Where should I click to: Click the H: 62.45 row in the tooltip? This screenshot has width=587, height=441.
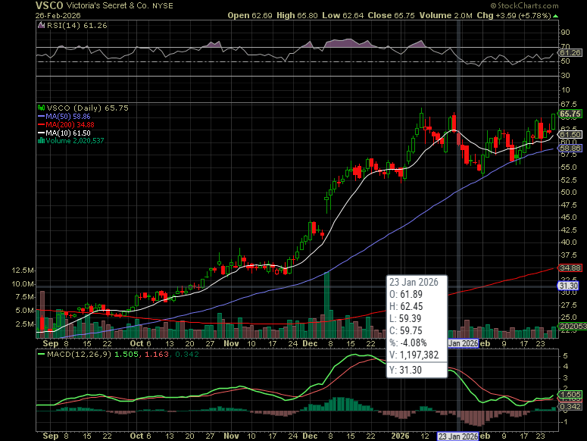click(x=406, y=306)
